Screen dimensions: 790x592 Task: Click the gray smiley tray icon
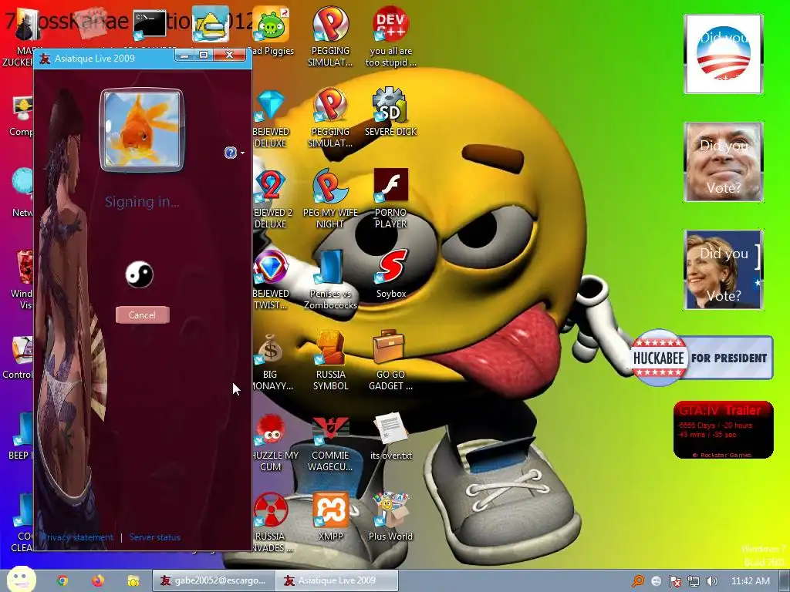[x=656, y=581]
